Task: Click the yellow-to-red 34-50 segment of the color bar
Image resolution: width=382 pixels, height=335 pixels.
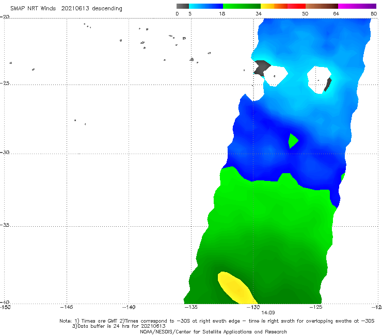Action: coord(283,6)
